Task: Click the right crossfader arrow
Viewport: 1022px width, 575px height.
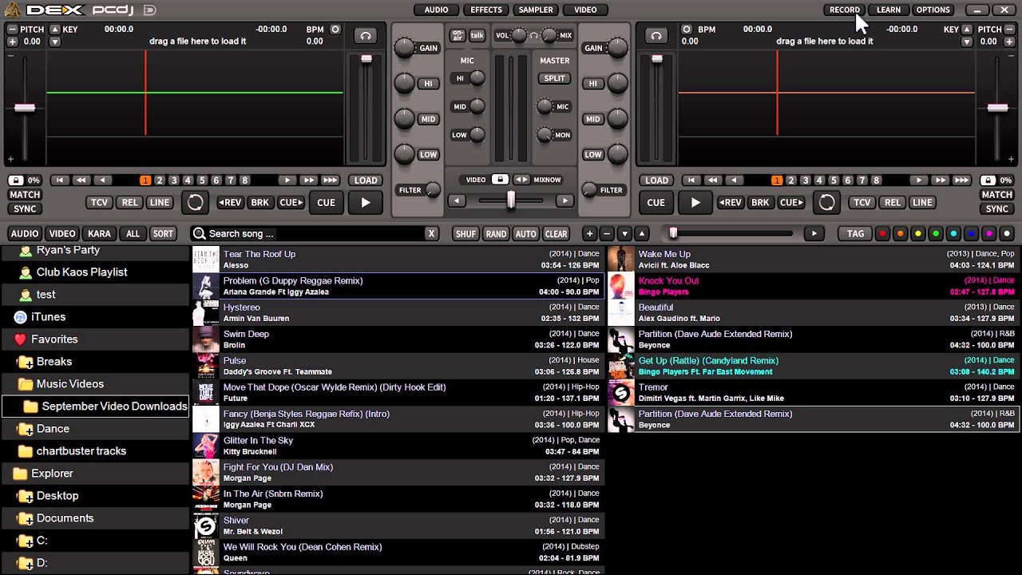Action: pos(564,201)
